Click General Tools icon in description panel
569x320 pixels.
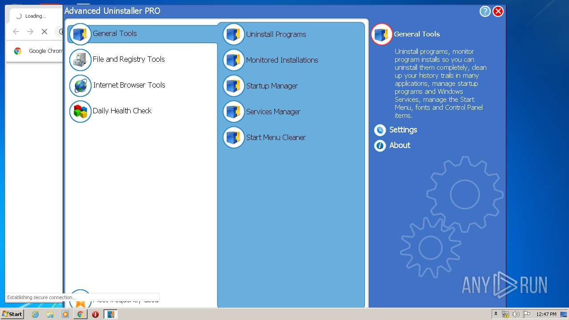point(382,34)
